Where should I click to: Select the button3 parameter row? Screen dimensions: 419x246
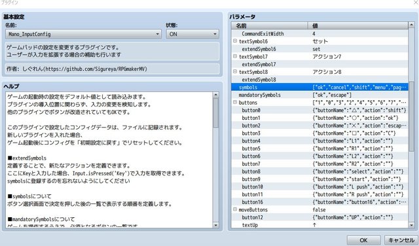click(320, 133)
